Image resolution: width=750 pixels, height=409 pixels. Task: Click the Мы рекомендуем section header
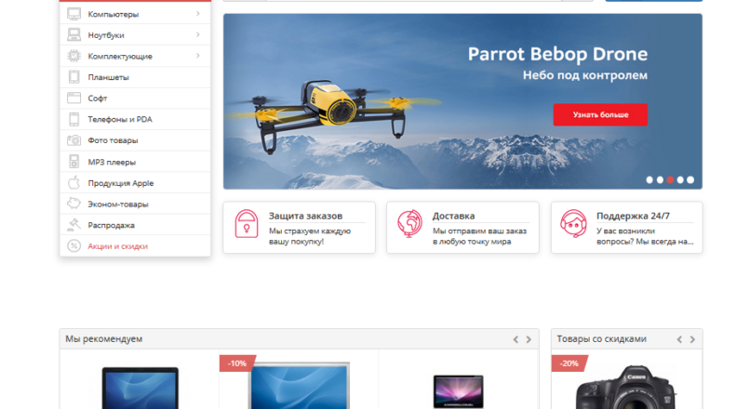point(104,338)
